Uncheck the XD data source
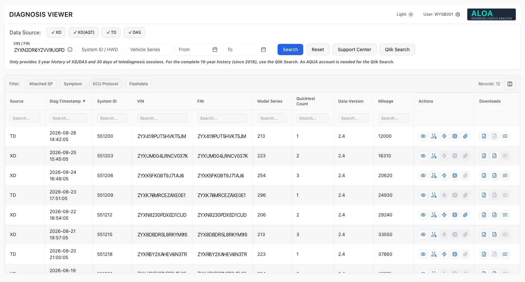Screen dimensions: 525x282 (x=56, y=32)
